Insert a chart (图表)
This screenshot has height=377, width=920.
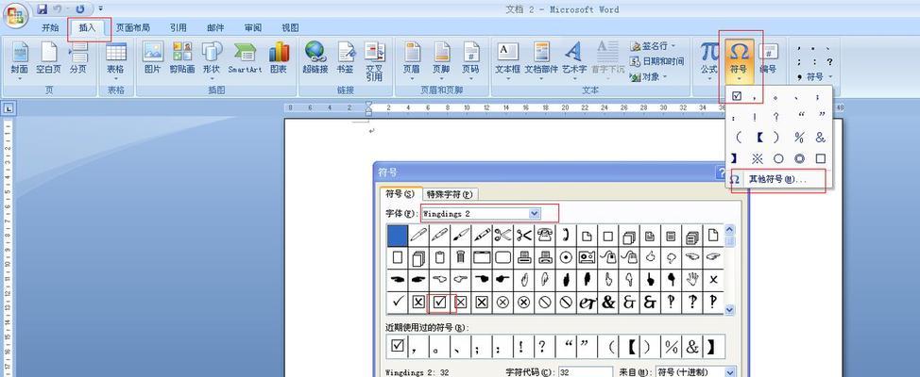(x=279, y=58)
